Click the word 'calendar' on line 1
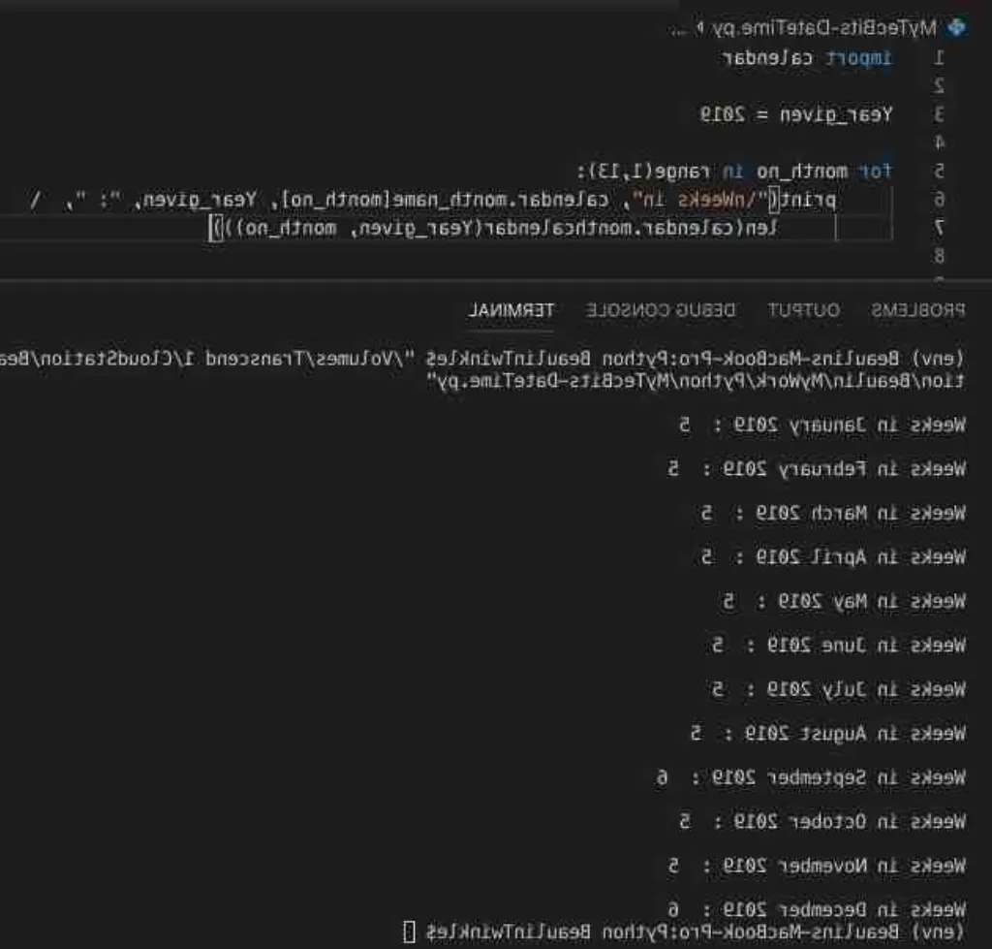 (767, 58)
